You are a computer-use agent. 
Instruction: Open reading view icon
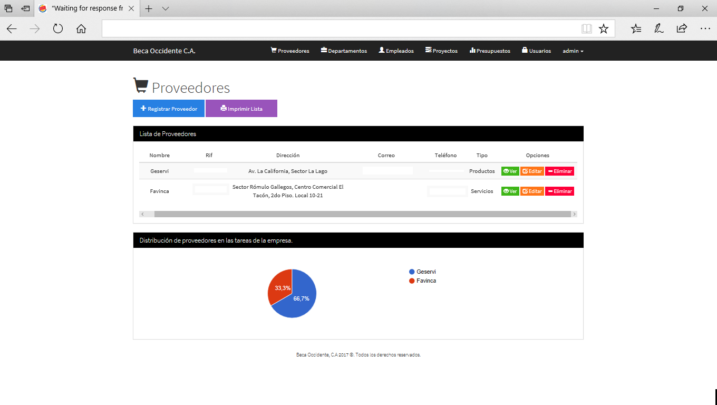click(587, 29)
